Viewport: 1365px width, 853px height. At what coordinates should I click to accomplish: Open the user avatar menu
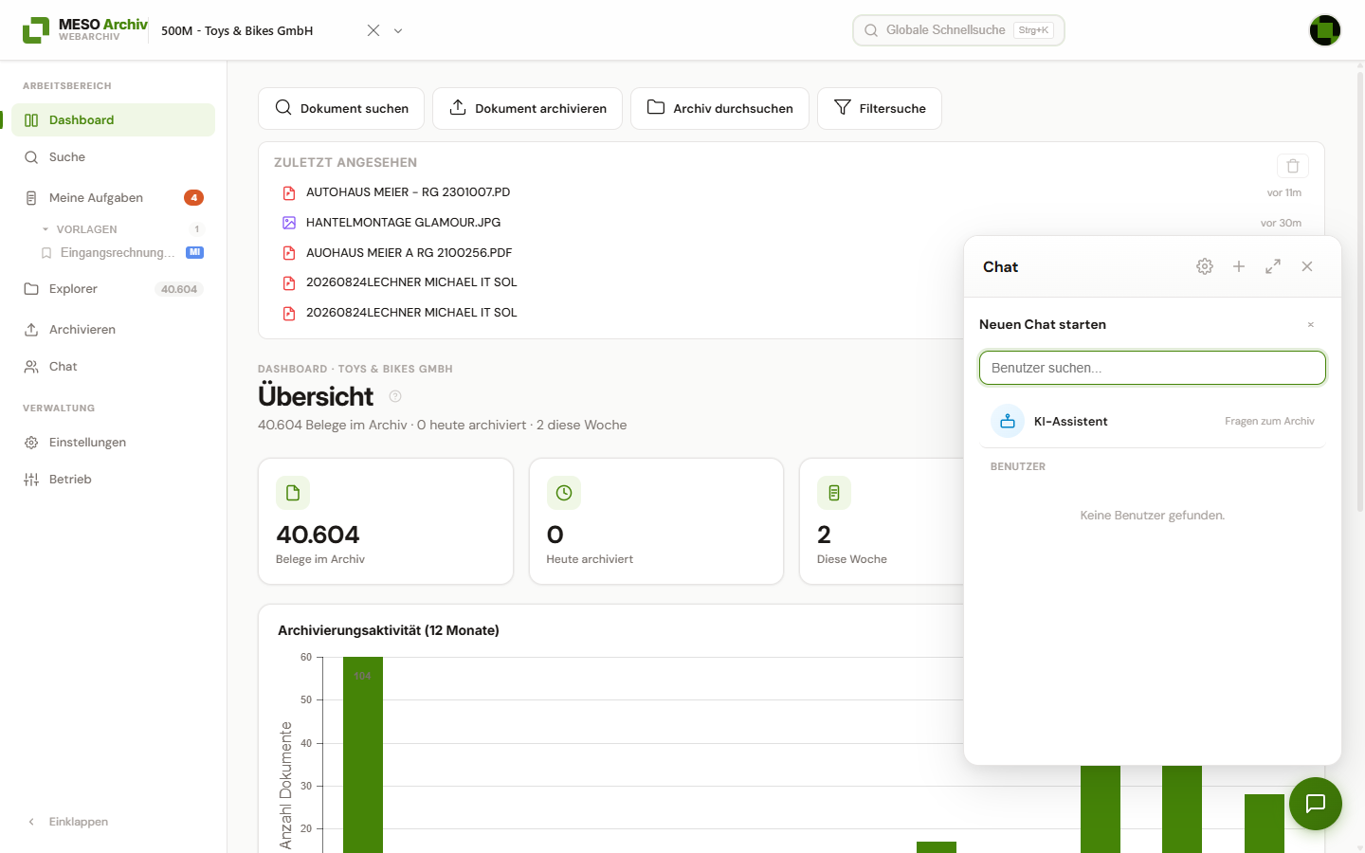click(x=1325, y=30)
